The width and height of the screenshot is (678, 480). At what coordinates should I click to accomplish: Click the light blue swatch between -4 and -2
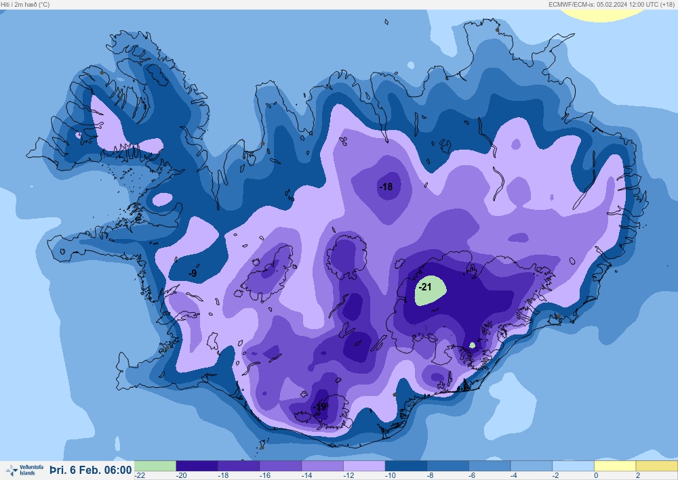532,466
